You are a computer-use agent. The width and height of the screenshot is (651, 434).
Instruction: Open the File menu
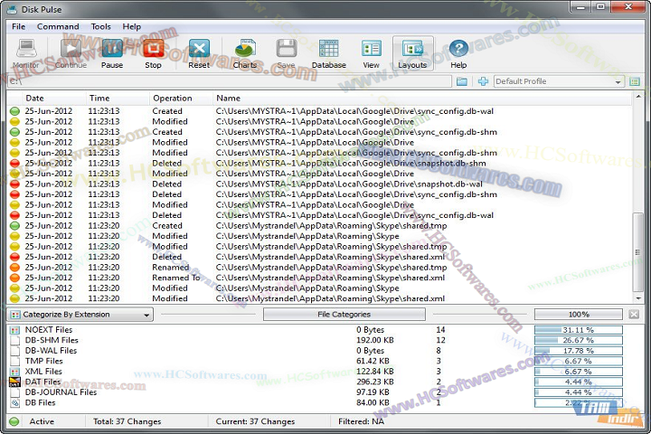tap(19, 26)
